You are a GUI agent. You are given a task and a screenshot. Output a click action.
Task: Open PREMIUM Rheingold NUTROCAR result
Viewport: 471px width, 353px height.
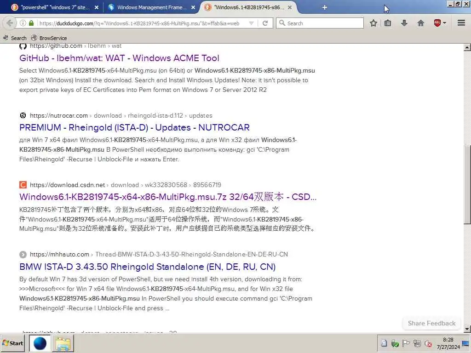click(134, 127)
